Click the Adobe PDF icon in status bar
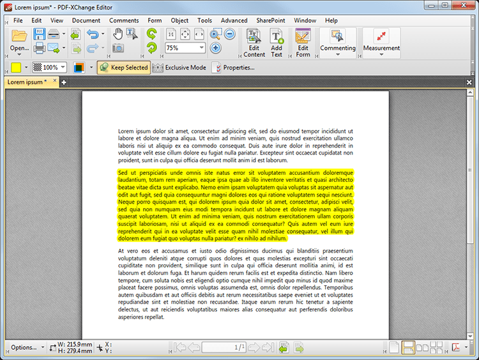Viewport: 479px width, 360px height. 456,347
